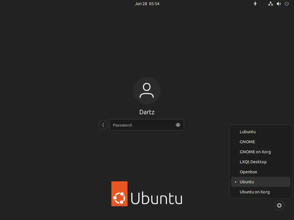Click the wired network status icon
This screenshot has width=294, height=220.
(270, 4)
